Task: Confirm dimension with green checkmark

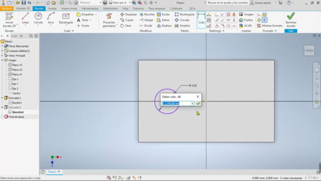Action: 198,104
